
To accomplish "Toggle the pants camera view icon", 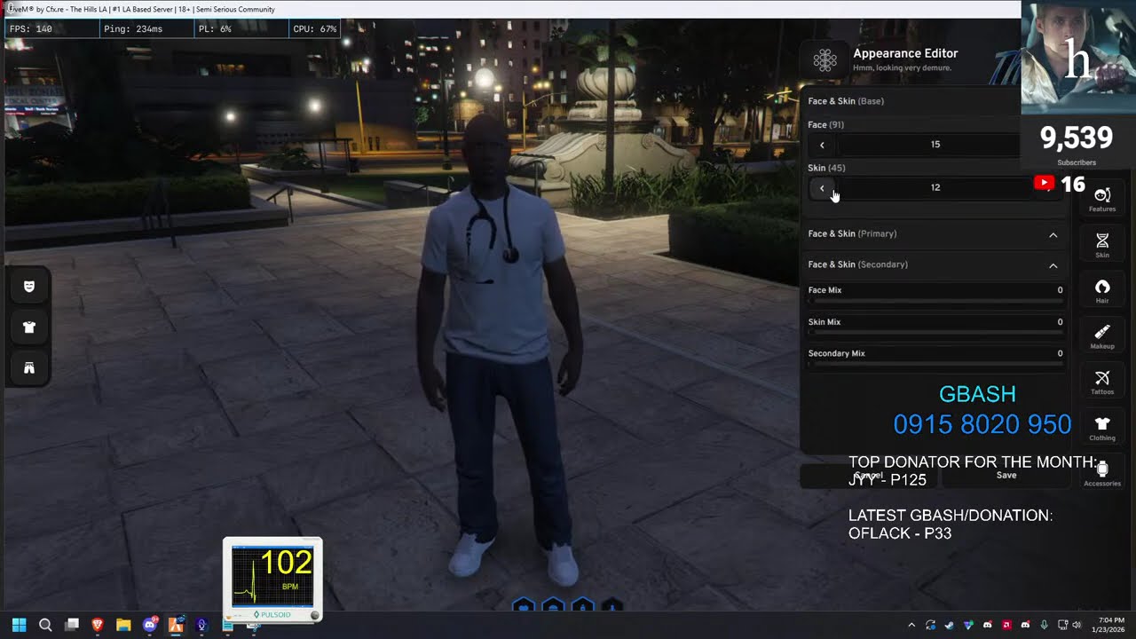I will click(x=29, y=368).
